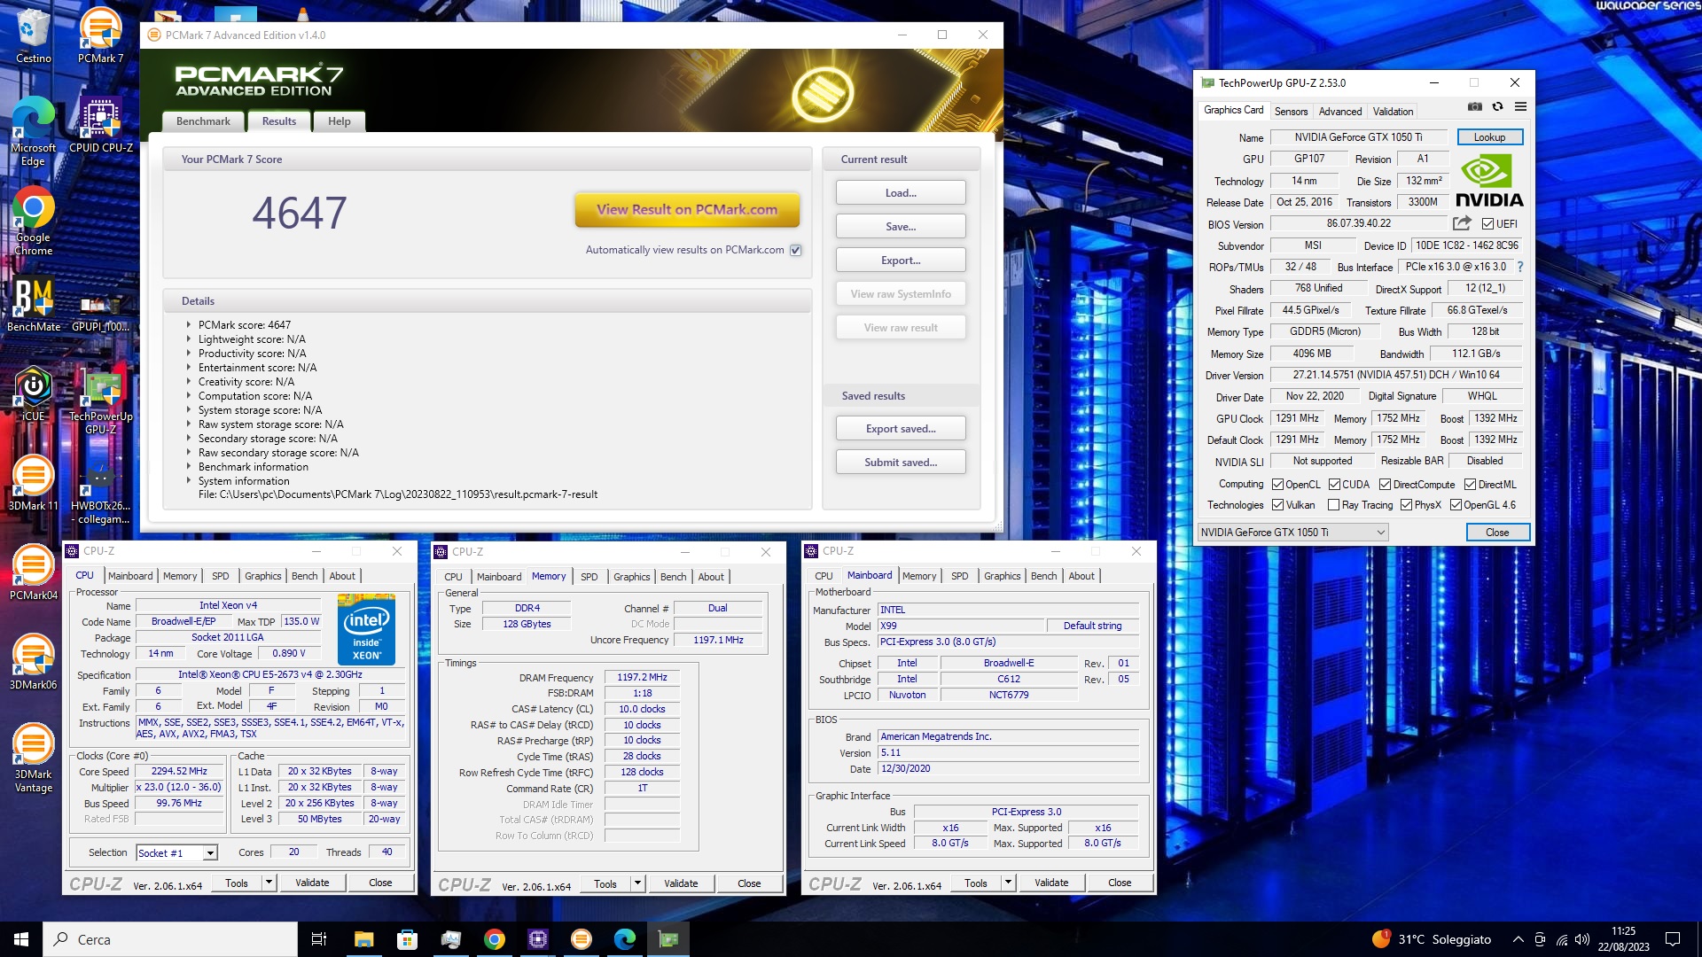Toggle Vulkan checkbox in GPU-Z

1277,505
